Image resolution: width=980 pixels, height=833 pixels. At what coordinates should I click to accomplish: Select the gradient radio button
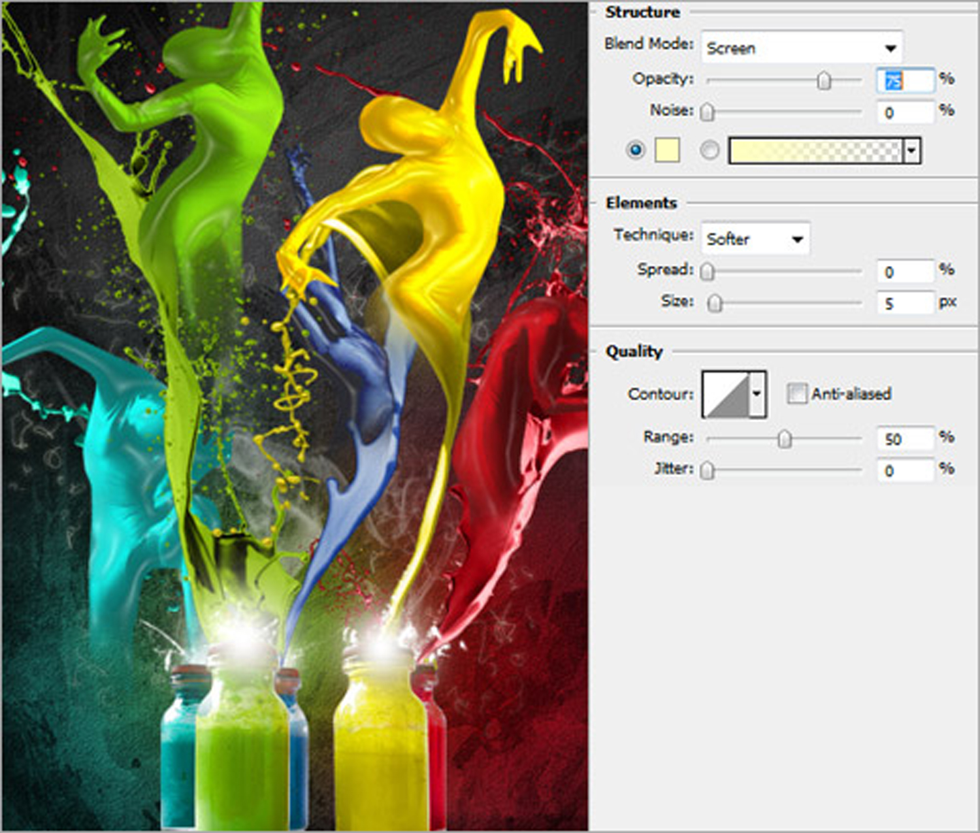click(x=710, y=150)
